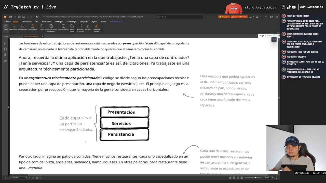Screen dimensions: 326x183
Task: Expand the hand icon quick toolbar dropdown
Action: coord(39,17)
